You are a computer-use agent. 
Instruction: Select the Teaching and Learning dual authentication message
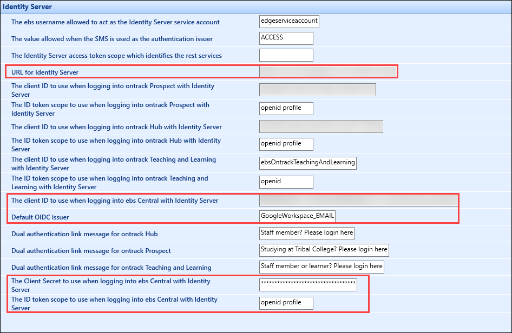point(321,267)
